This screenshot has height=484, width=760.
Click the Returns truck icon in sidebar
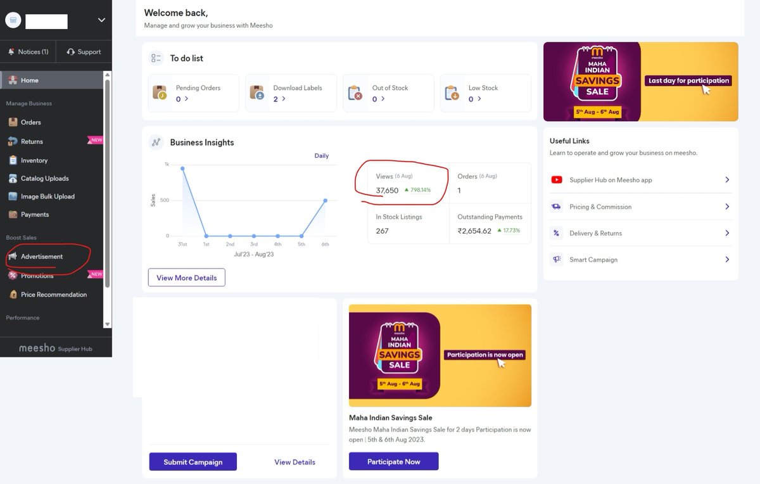(13, 141)
